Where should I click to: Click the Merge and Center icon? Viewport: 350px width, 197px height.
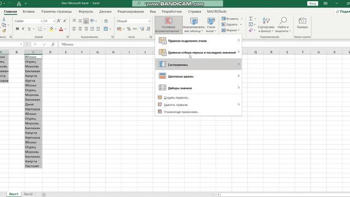(106, 29)
